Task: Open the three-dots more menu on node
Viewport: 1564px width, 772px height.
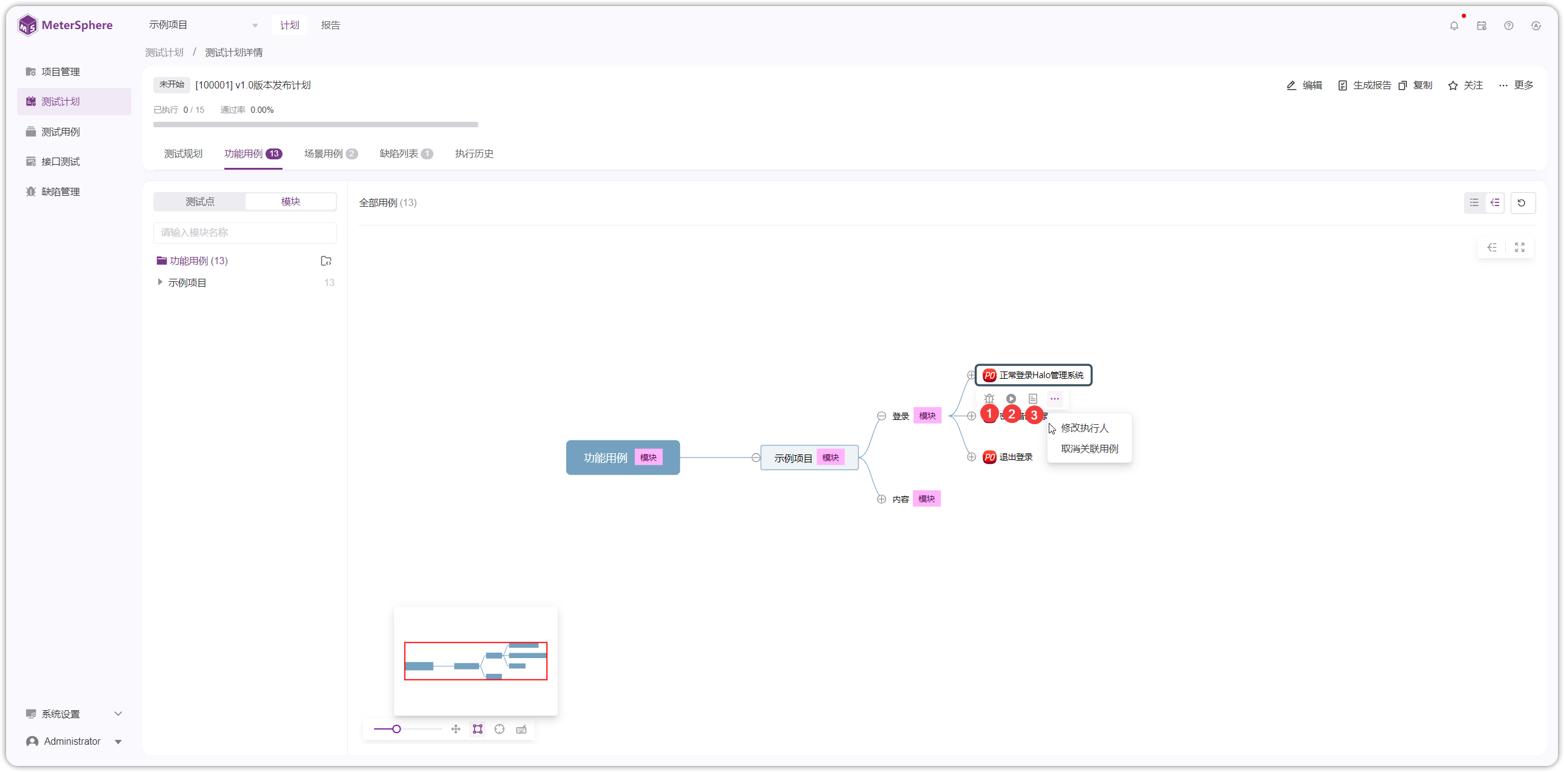Action: 1055,399
